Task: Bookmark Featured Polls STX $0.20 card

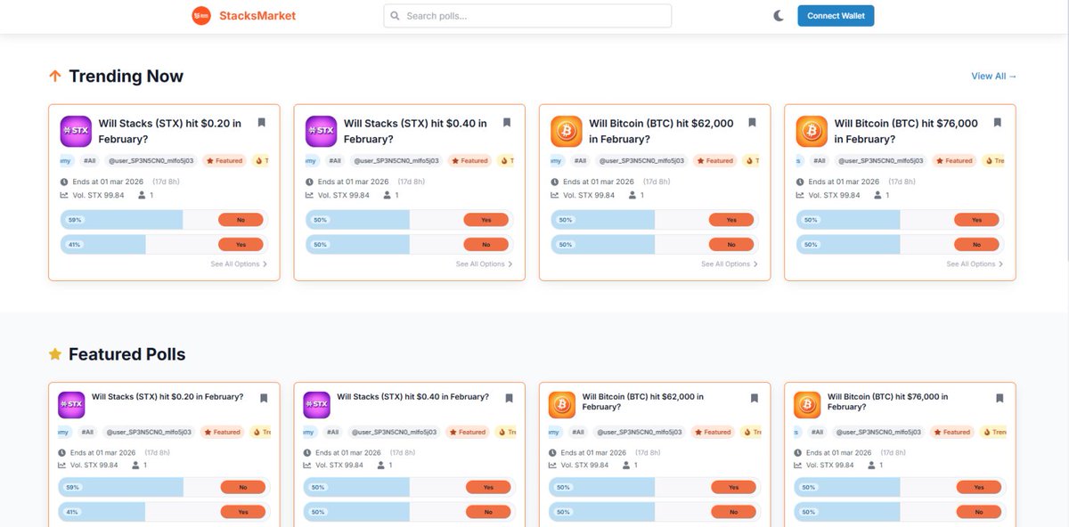Action: 264,399
